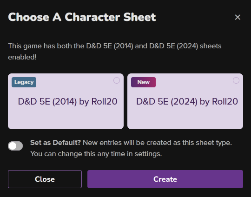Click the bold 'Set as Default?' label
Viewport: 251px width, 197px height.
click(x=55, y=143)
